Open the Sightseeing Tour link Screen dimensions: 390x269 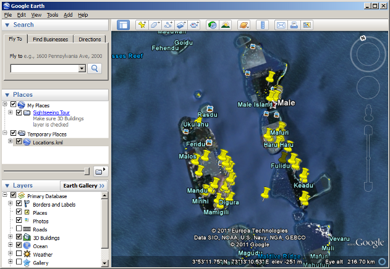(x=51, y=112)
